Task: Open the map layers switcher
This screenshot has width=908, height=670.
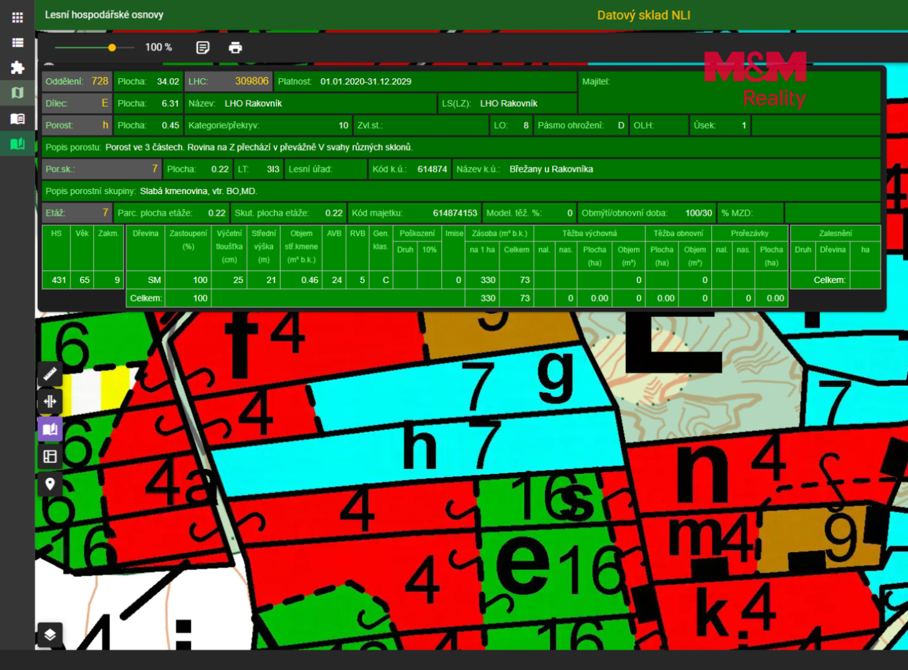Action: pos(50,635)
